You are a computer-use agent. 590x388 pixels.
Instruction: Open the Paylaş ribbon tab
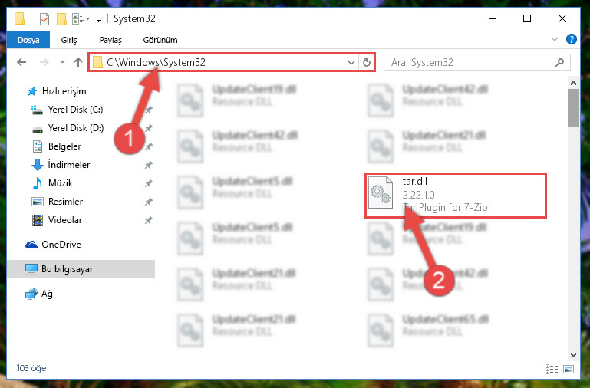110,40
